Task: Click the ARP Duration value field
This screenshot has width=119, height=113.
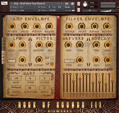Action: click(30, 88)
